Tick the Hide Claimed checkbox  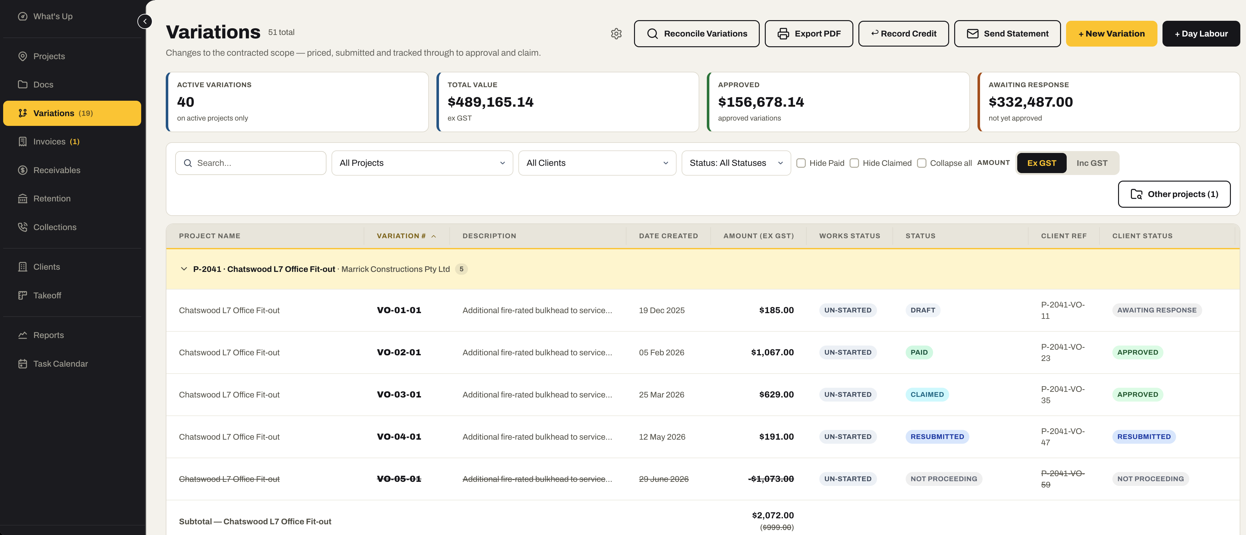tap(854, 163)
